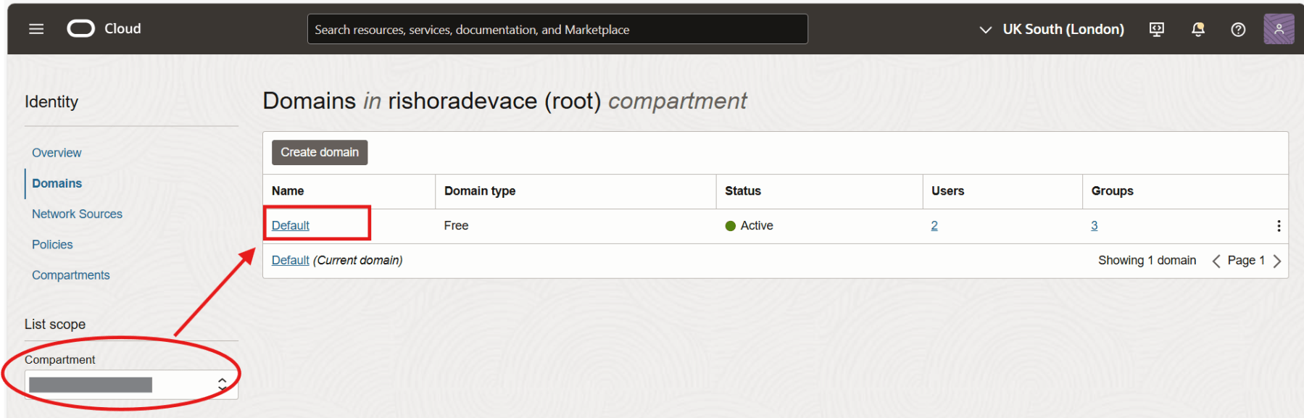This screenshot has height=418, width=1304.
Task: Click in the search resources field
Action: pos(557,29)
